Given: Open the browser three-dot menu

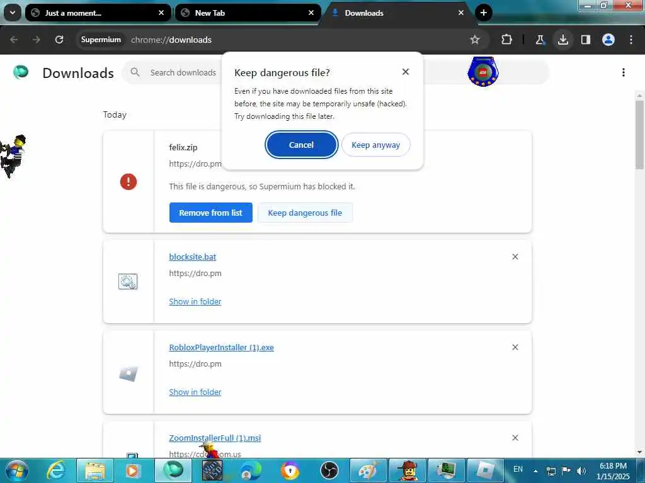Looking at the screenshot, I should coord(631,40).
